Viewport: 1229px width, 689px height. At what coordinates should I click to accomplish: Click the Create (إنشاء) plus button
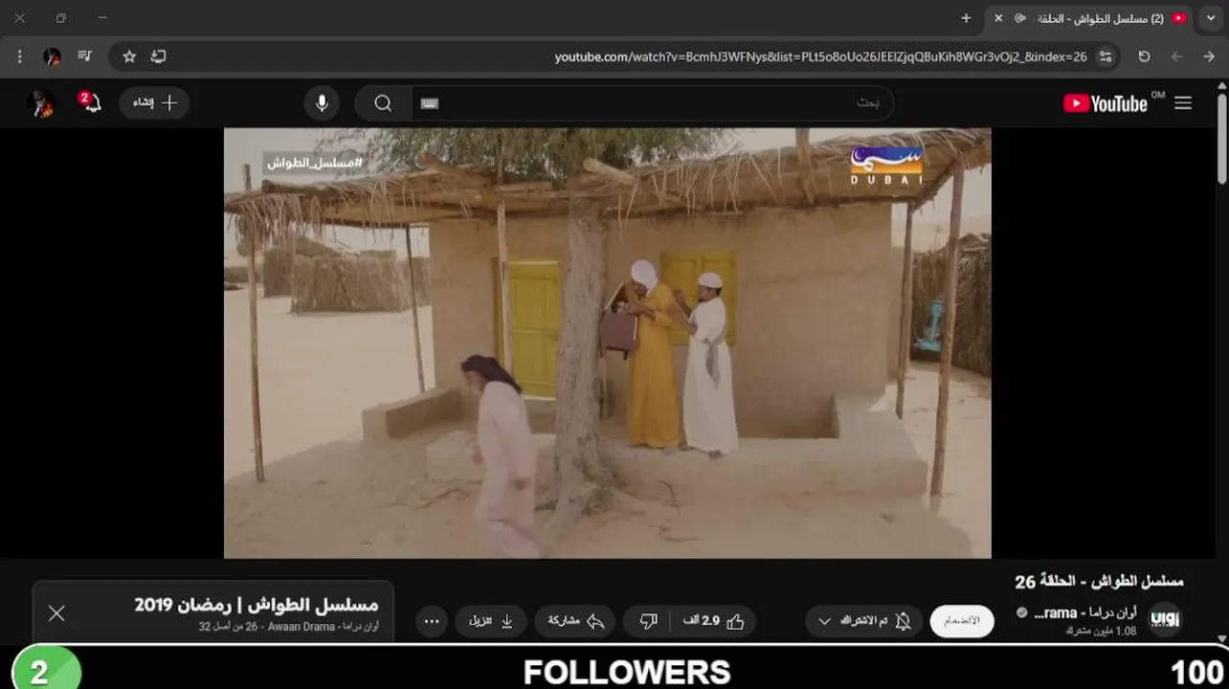[154, 103]
